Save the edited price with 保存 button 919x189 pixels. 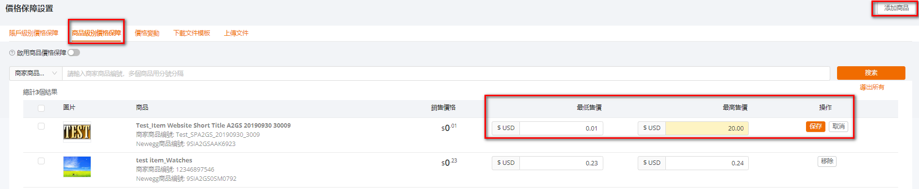click(816, 127)
